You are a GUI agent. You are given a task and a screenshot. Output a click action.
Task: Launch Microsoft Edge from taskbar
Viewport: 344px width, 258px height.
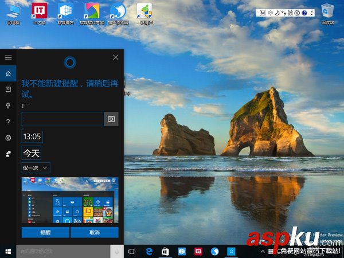[x=149, y=252]
